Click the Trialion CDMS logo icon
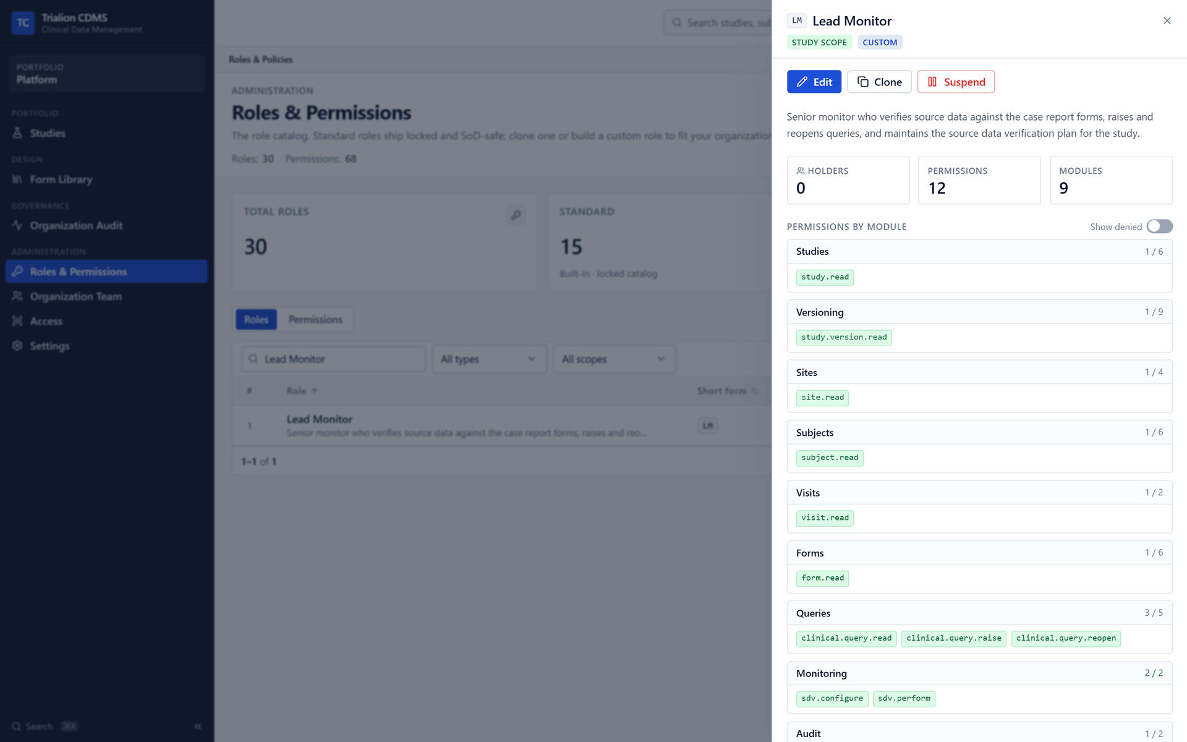This screenshot has width=1187, height=742. point(23,23)
